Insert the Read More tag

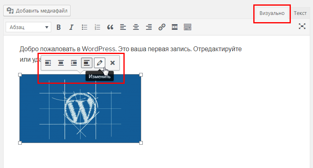click(x=175, y=27)
